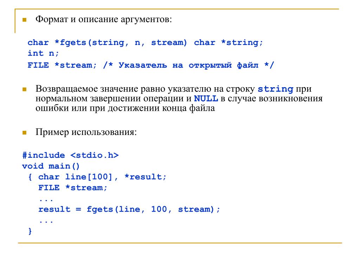Click the words 'Возвращаемое значение равно указателю'
This screenshot has width=360, height=270.
point(123,89)
